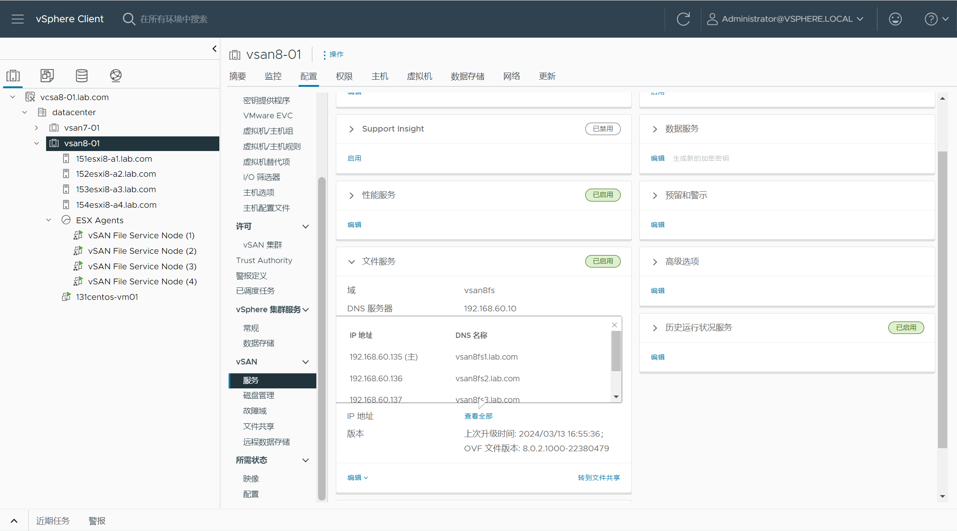This screenshot has width=957, height=531.
Task: Close the IP address popup
Action: (615, 325)
